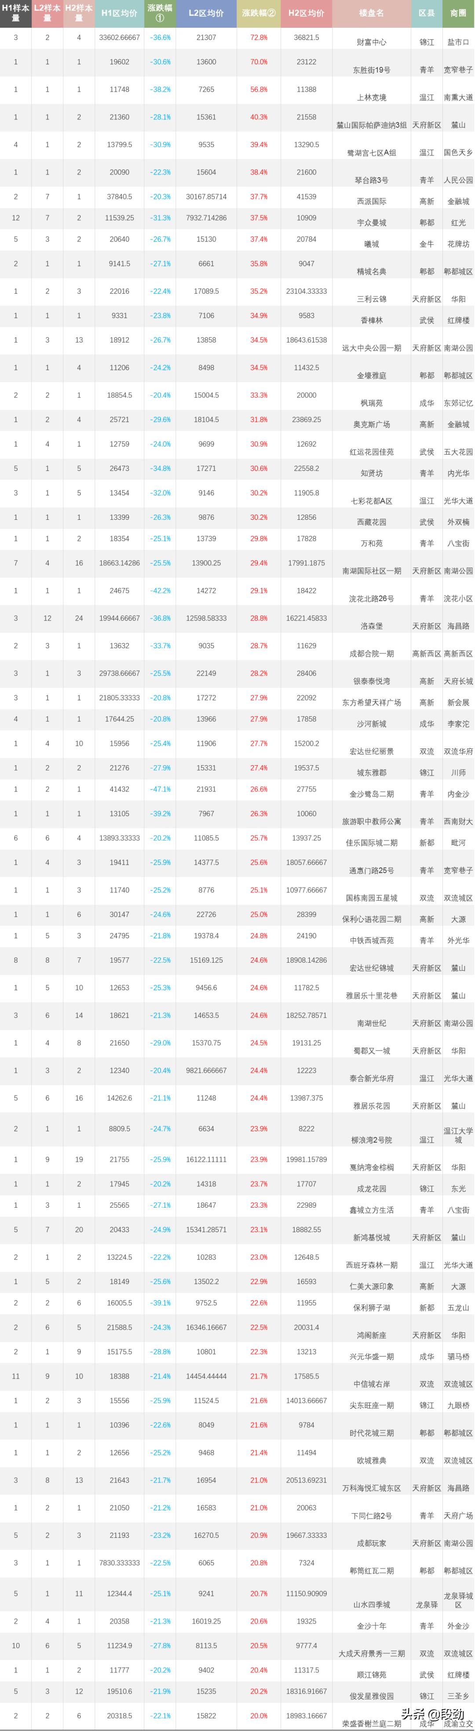Select the 奥克斯广场 cell

click(x=372, y=425)
